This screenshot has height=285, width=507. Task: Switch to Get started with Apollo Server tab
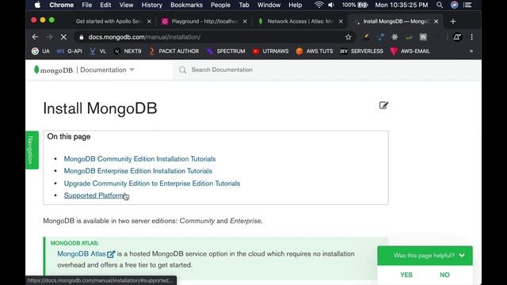pos(109,21)
